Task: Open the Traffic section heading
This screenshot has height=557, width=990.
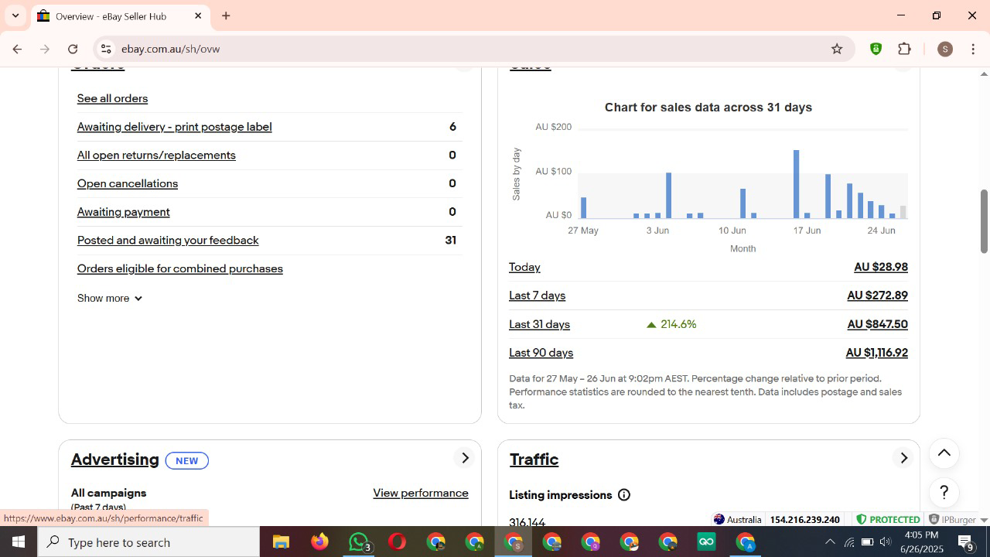Action: click(x=534, y=460)
